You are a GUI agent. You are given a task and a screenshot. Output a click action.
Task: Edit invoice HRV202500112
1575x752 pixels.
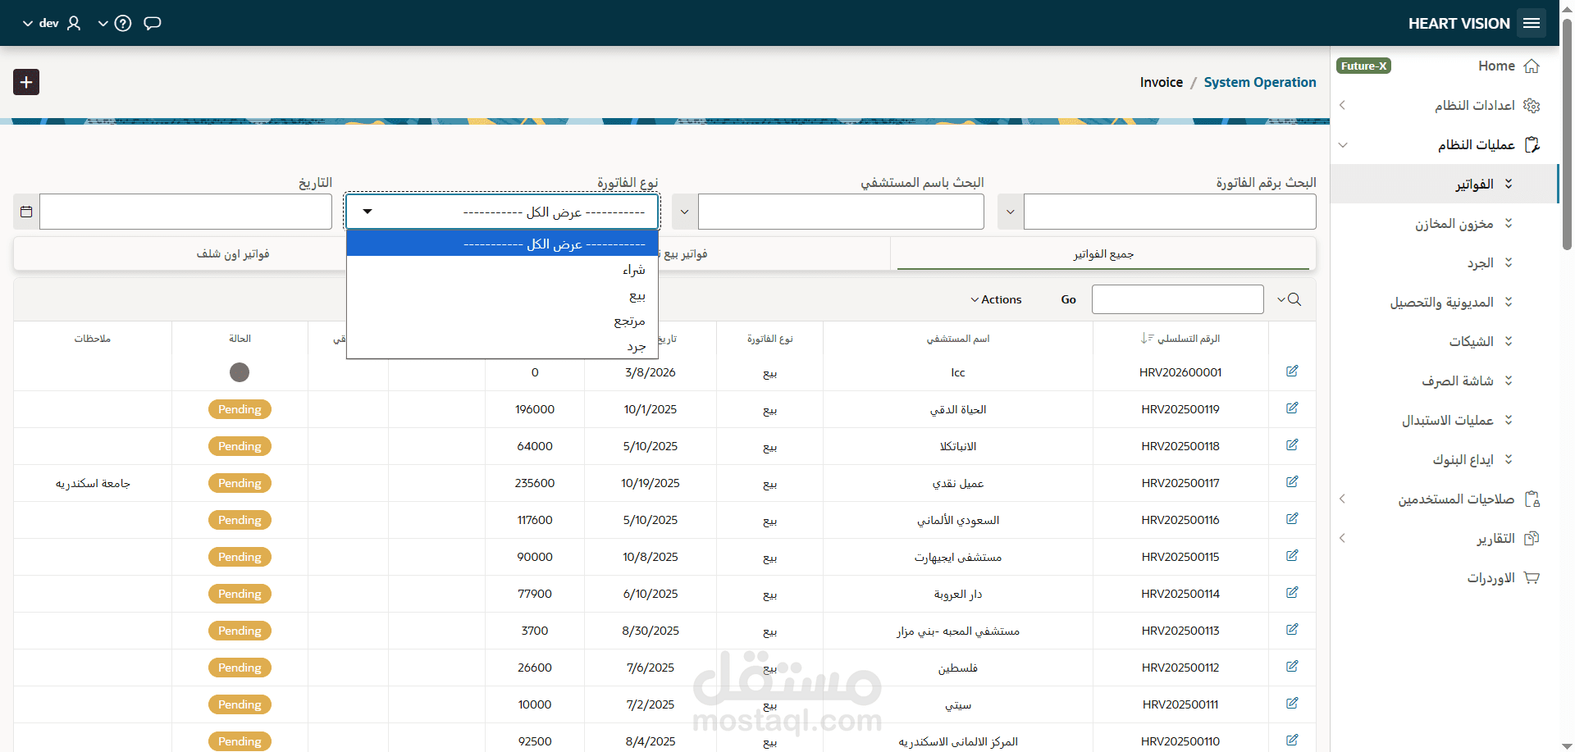click(1292, 667)
